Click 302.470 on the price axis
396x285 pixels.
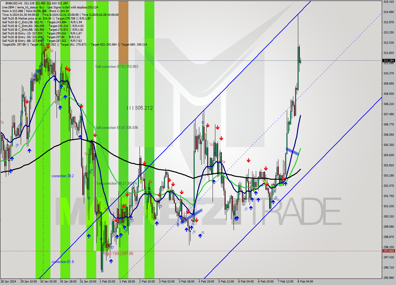tap(389, 186)
